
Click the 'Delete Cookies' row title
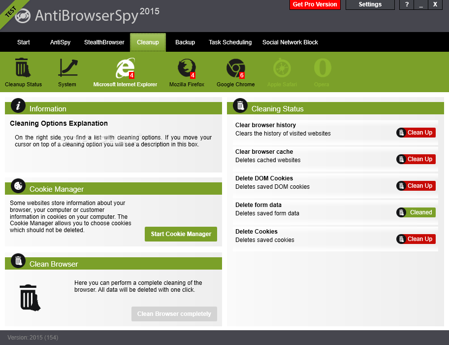pyautogui.click(x=257, y=232)
